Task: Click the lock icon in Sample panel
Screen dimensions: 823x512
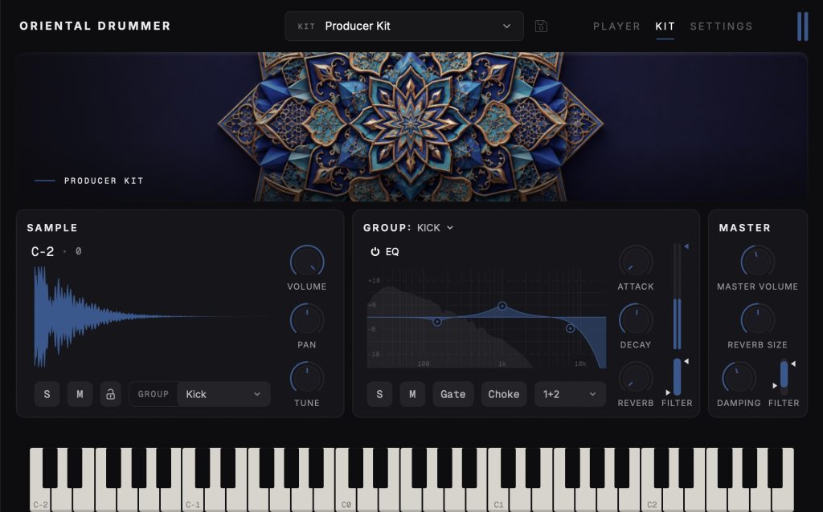Action: coord(110,394)
